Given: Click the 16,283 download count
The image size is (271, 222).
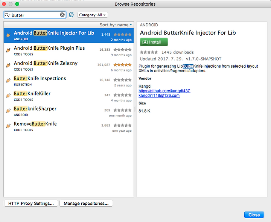Looking at the screenshot, I should pos(105,50).
